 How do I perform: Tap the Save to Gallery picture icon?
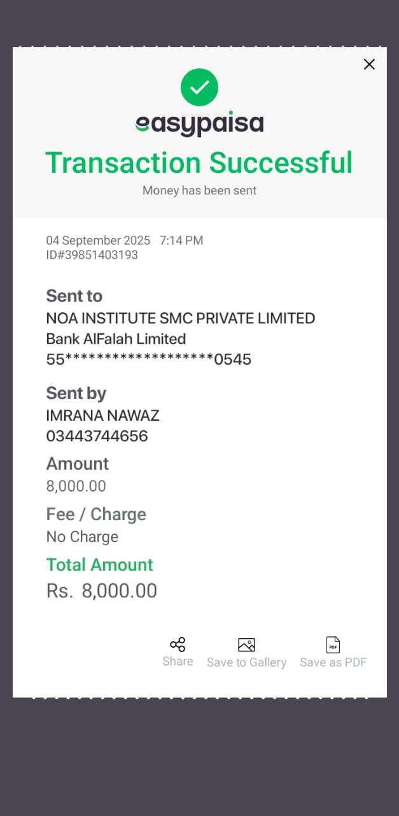pyautogui.click(x=246, y=645)
